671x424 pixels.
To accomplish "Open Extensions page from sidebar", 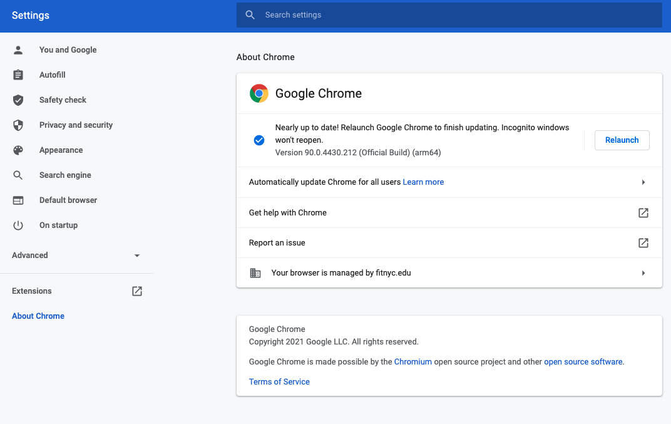I will (x=32, y=291).
